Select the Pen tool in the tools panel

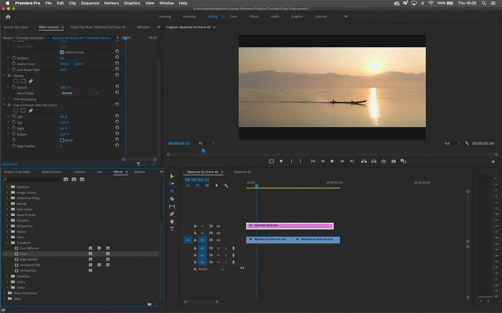pos(172,214)
